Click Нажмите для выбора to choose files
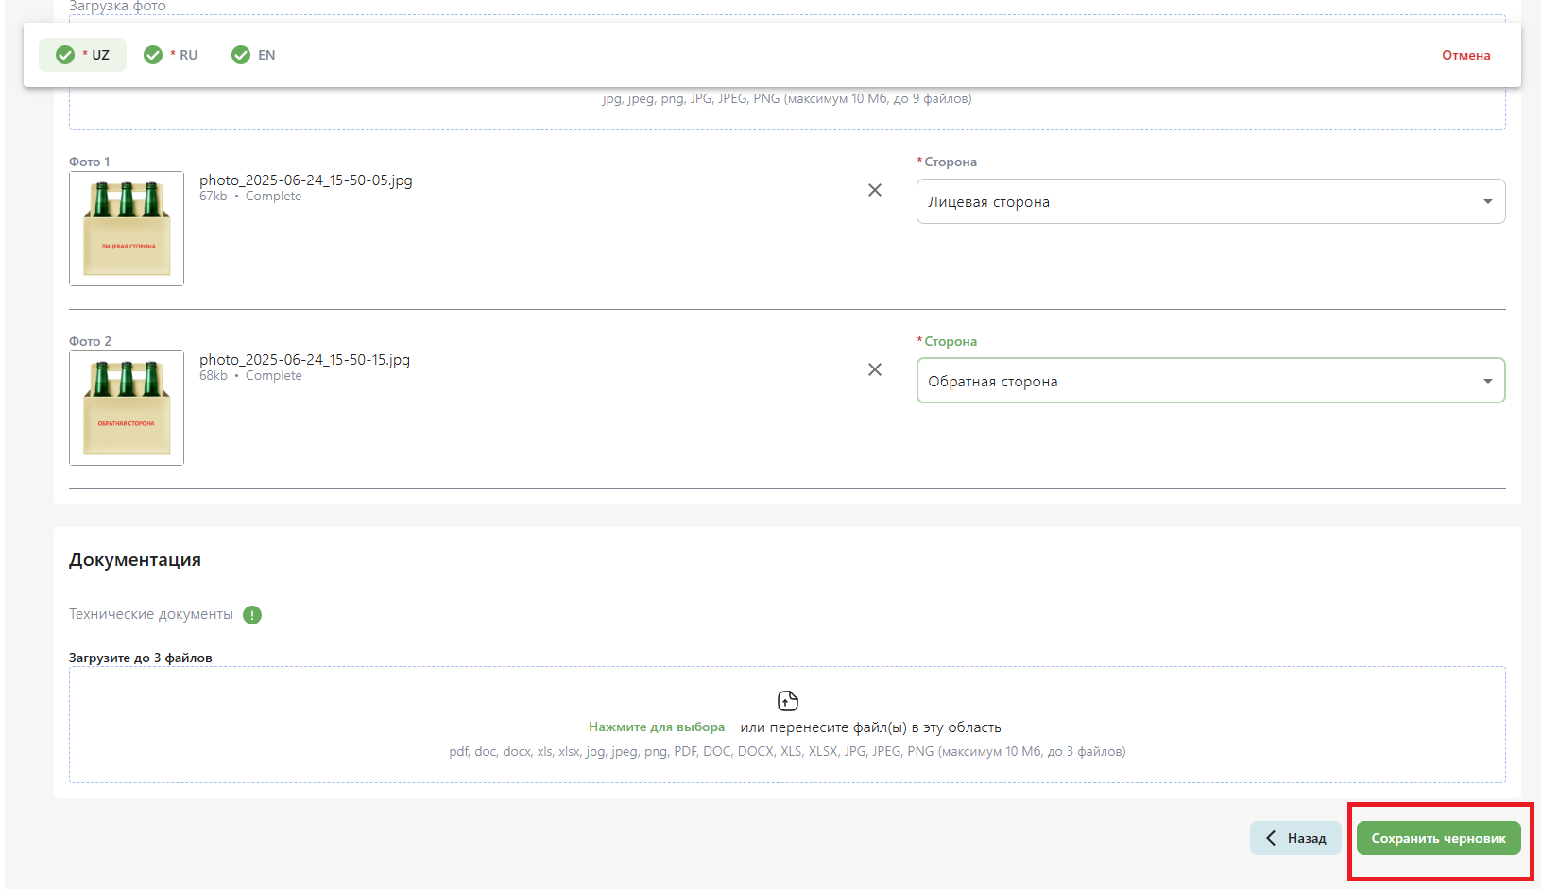The width and height of the screenshot is (1542, 889). (x=657, y=727)
